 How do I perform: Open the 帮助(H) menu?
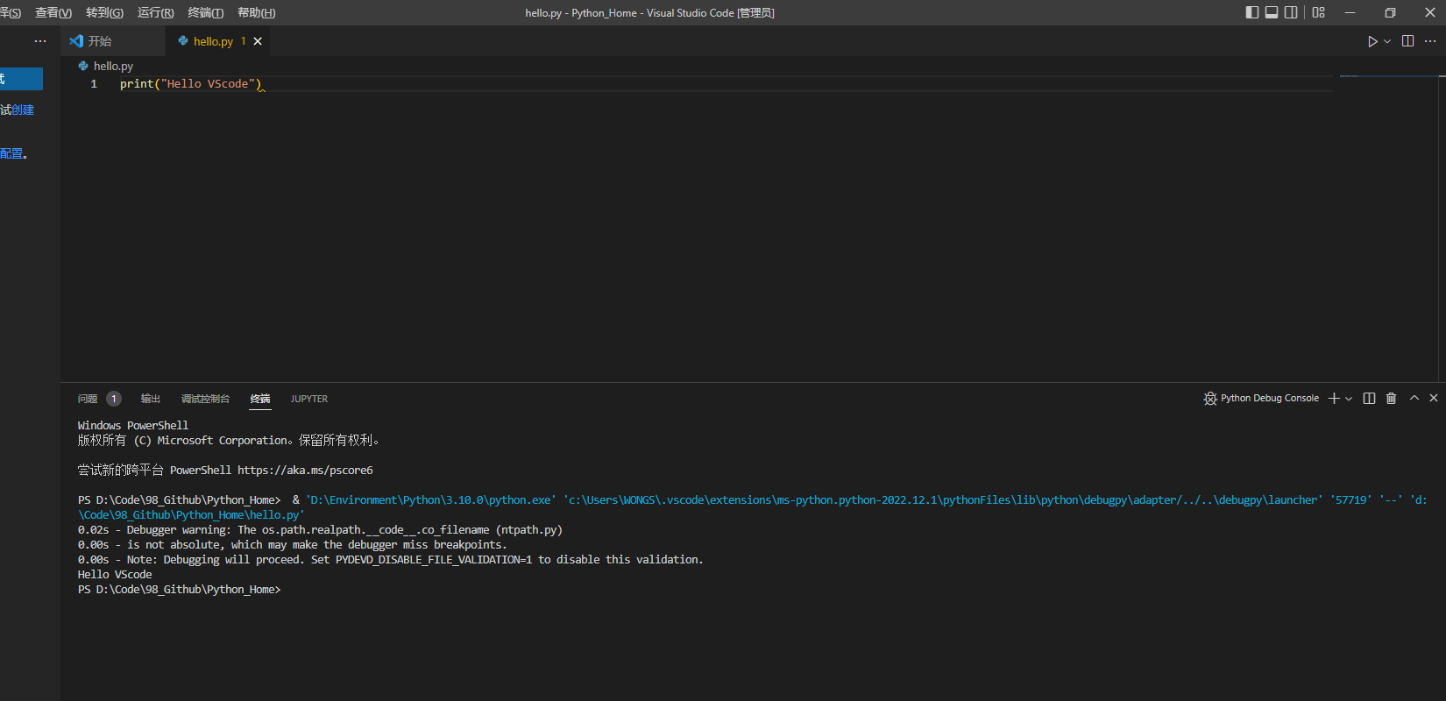256,12
